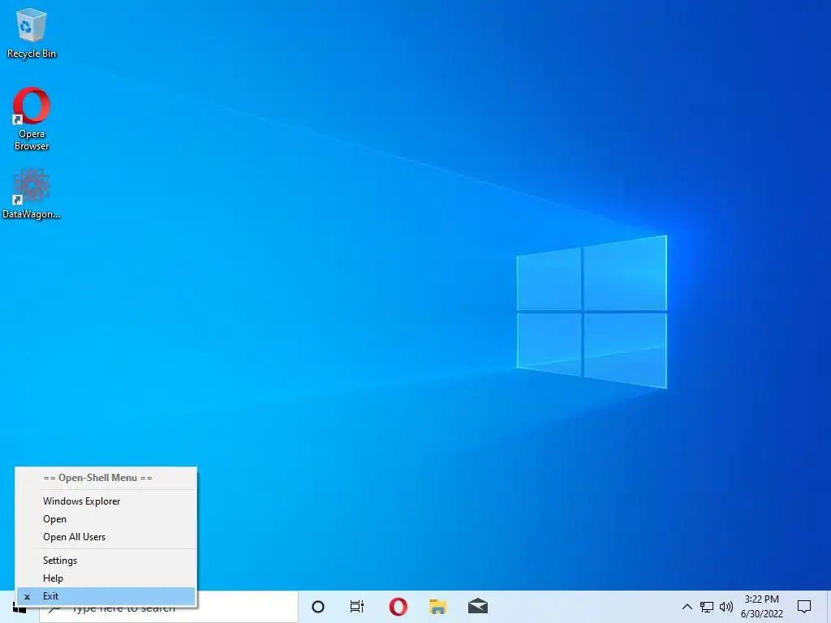The width and height of the screenshot is (831, 623).
Task: Open the volume tray icon
Action: coord(726,607)
